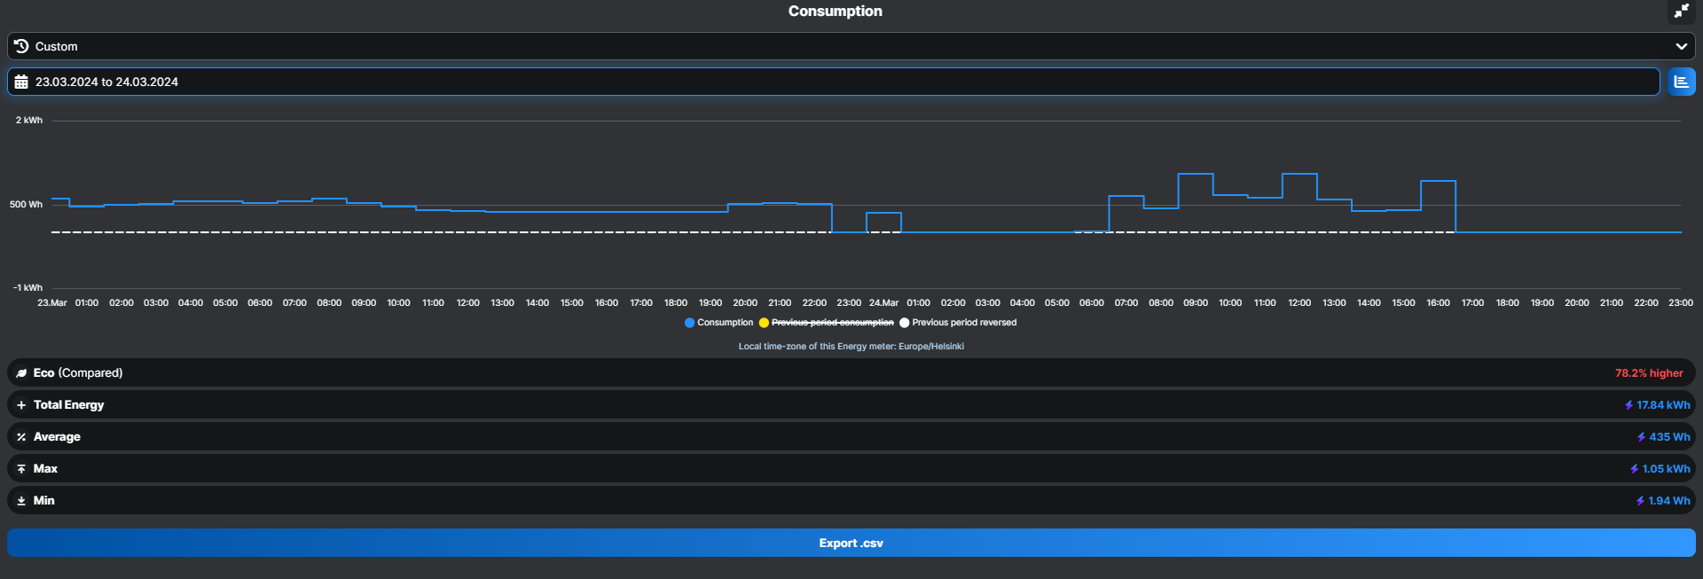Click white dot for Previous period reversed
The width and height of the screenshot is (1703, 579).
click(904, 323)
